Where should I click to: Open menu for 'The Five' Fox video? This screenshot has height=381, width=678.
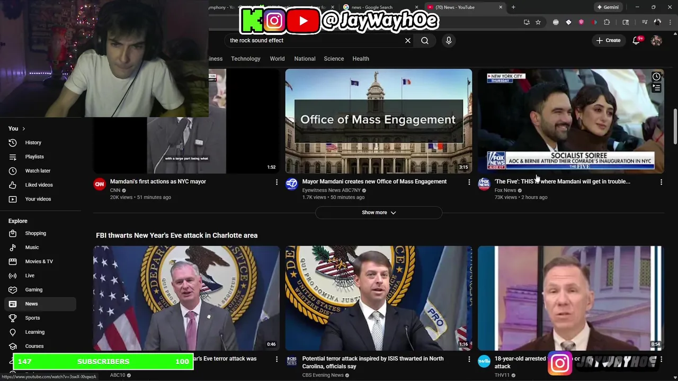tap(661, 182)
